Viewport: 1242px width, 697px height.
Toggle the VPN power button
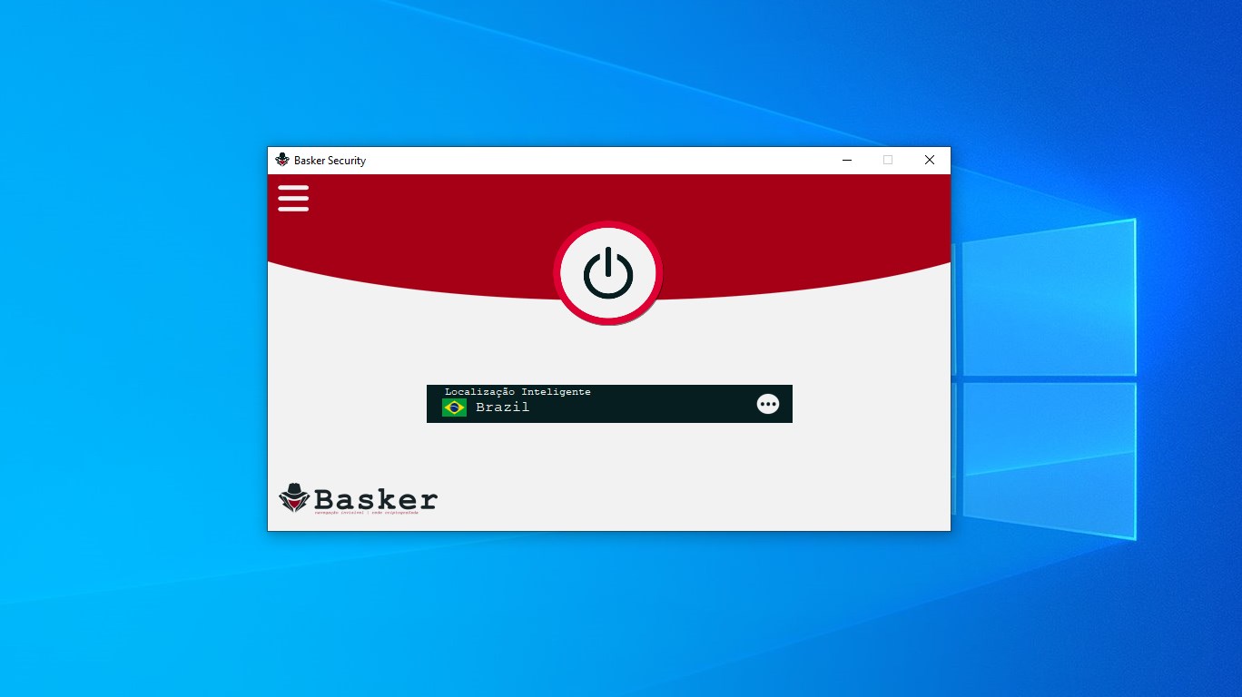coord(607,273)
